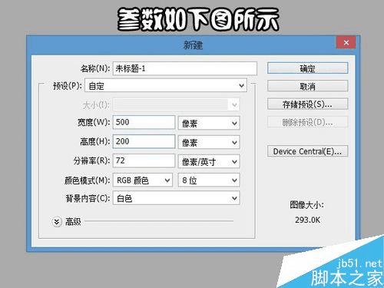This screenshot has height=288, width=384.
Task: Open the 高度 unit dropdown 像素
Action: point(209,142)
